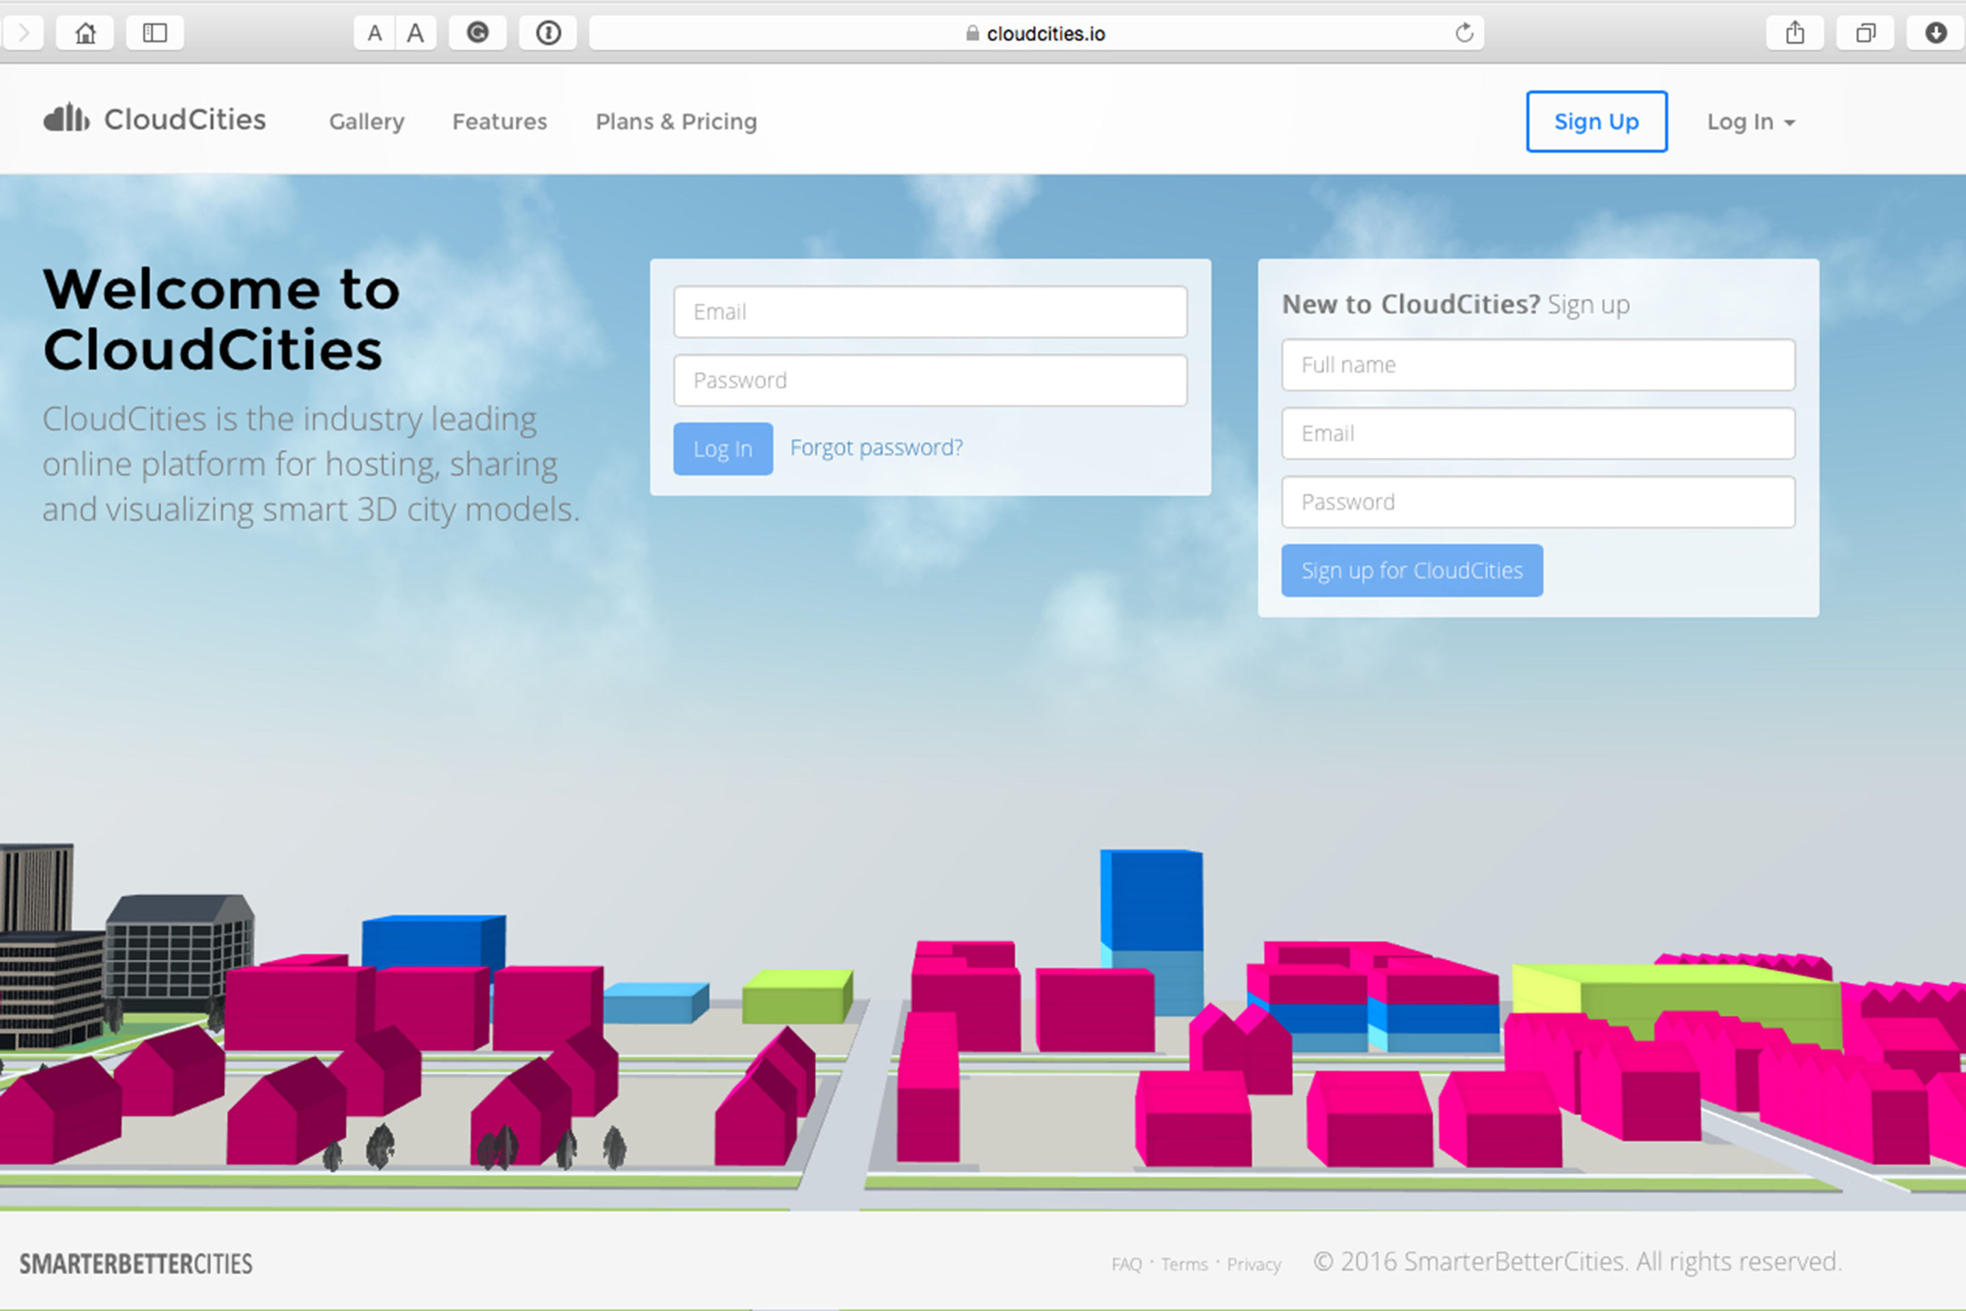
Task: Click the CloudCities cloud logo
Action: 67,119
